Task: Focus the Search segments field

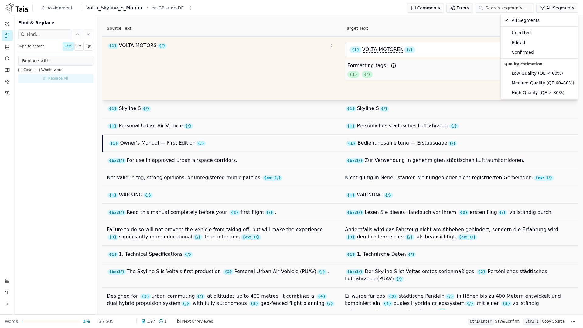Action: pos(505,8)
